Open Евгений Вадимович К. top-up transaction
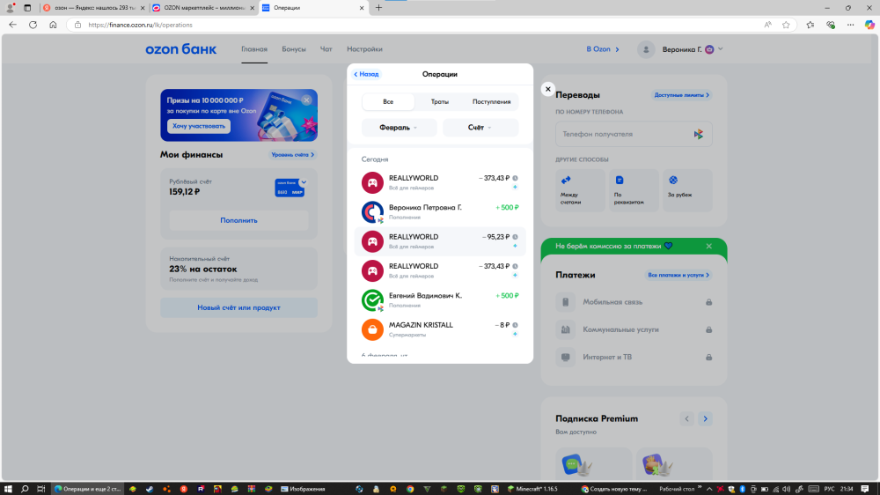880x495 pixels. [440, 300]
